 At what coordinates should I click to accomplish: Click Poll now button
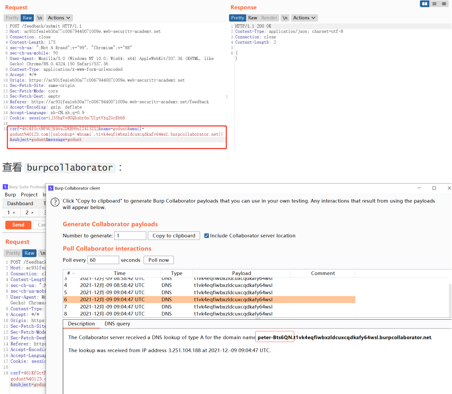click(x=159, y=260)
